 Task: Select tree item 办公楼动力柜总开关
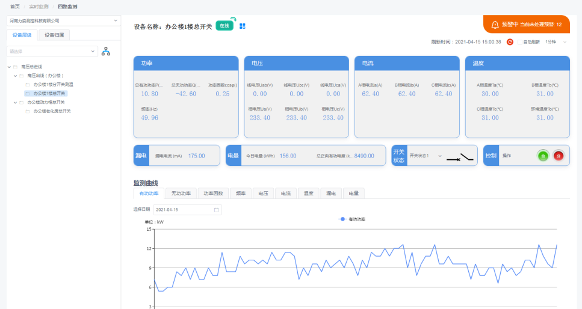(46, 102)
